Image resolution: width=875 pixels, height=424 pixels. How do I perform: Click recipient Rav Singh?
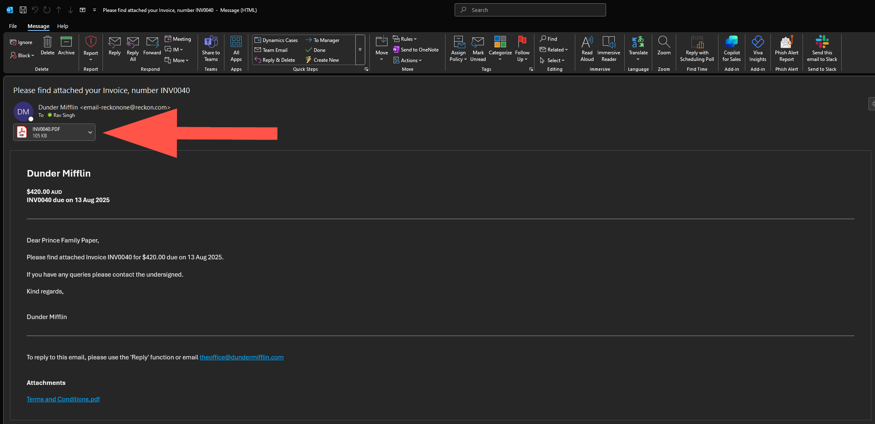pos(64,115)
